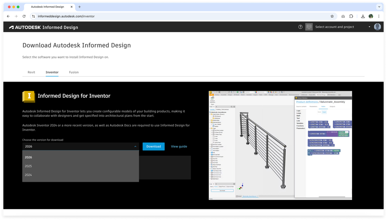The image size is (387, 220).
Task: Open the Chrome profile avatar
Action: point(371,16)
